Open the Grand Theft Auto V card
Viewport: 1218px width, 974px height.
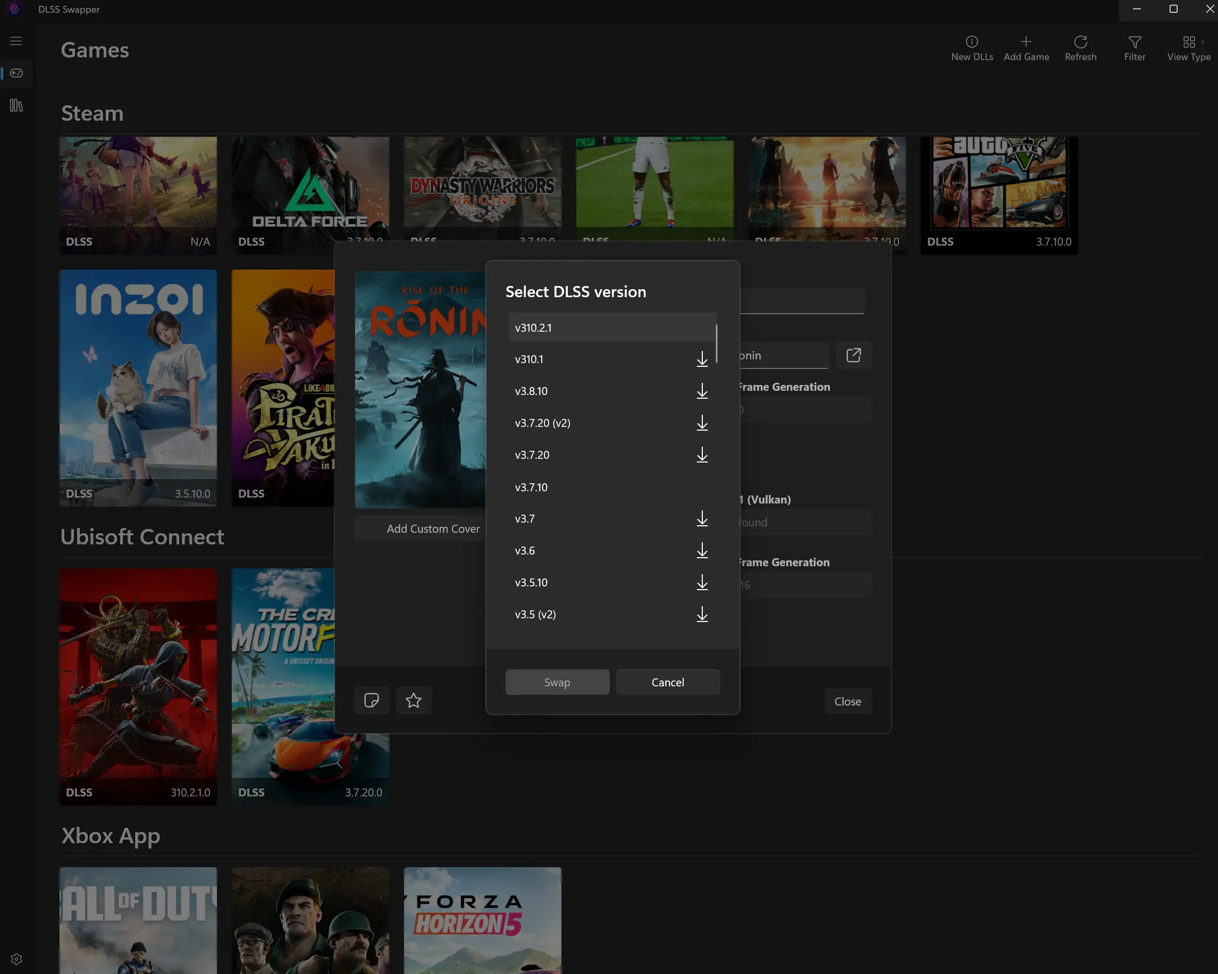click(x=999, y=195)
